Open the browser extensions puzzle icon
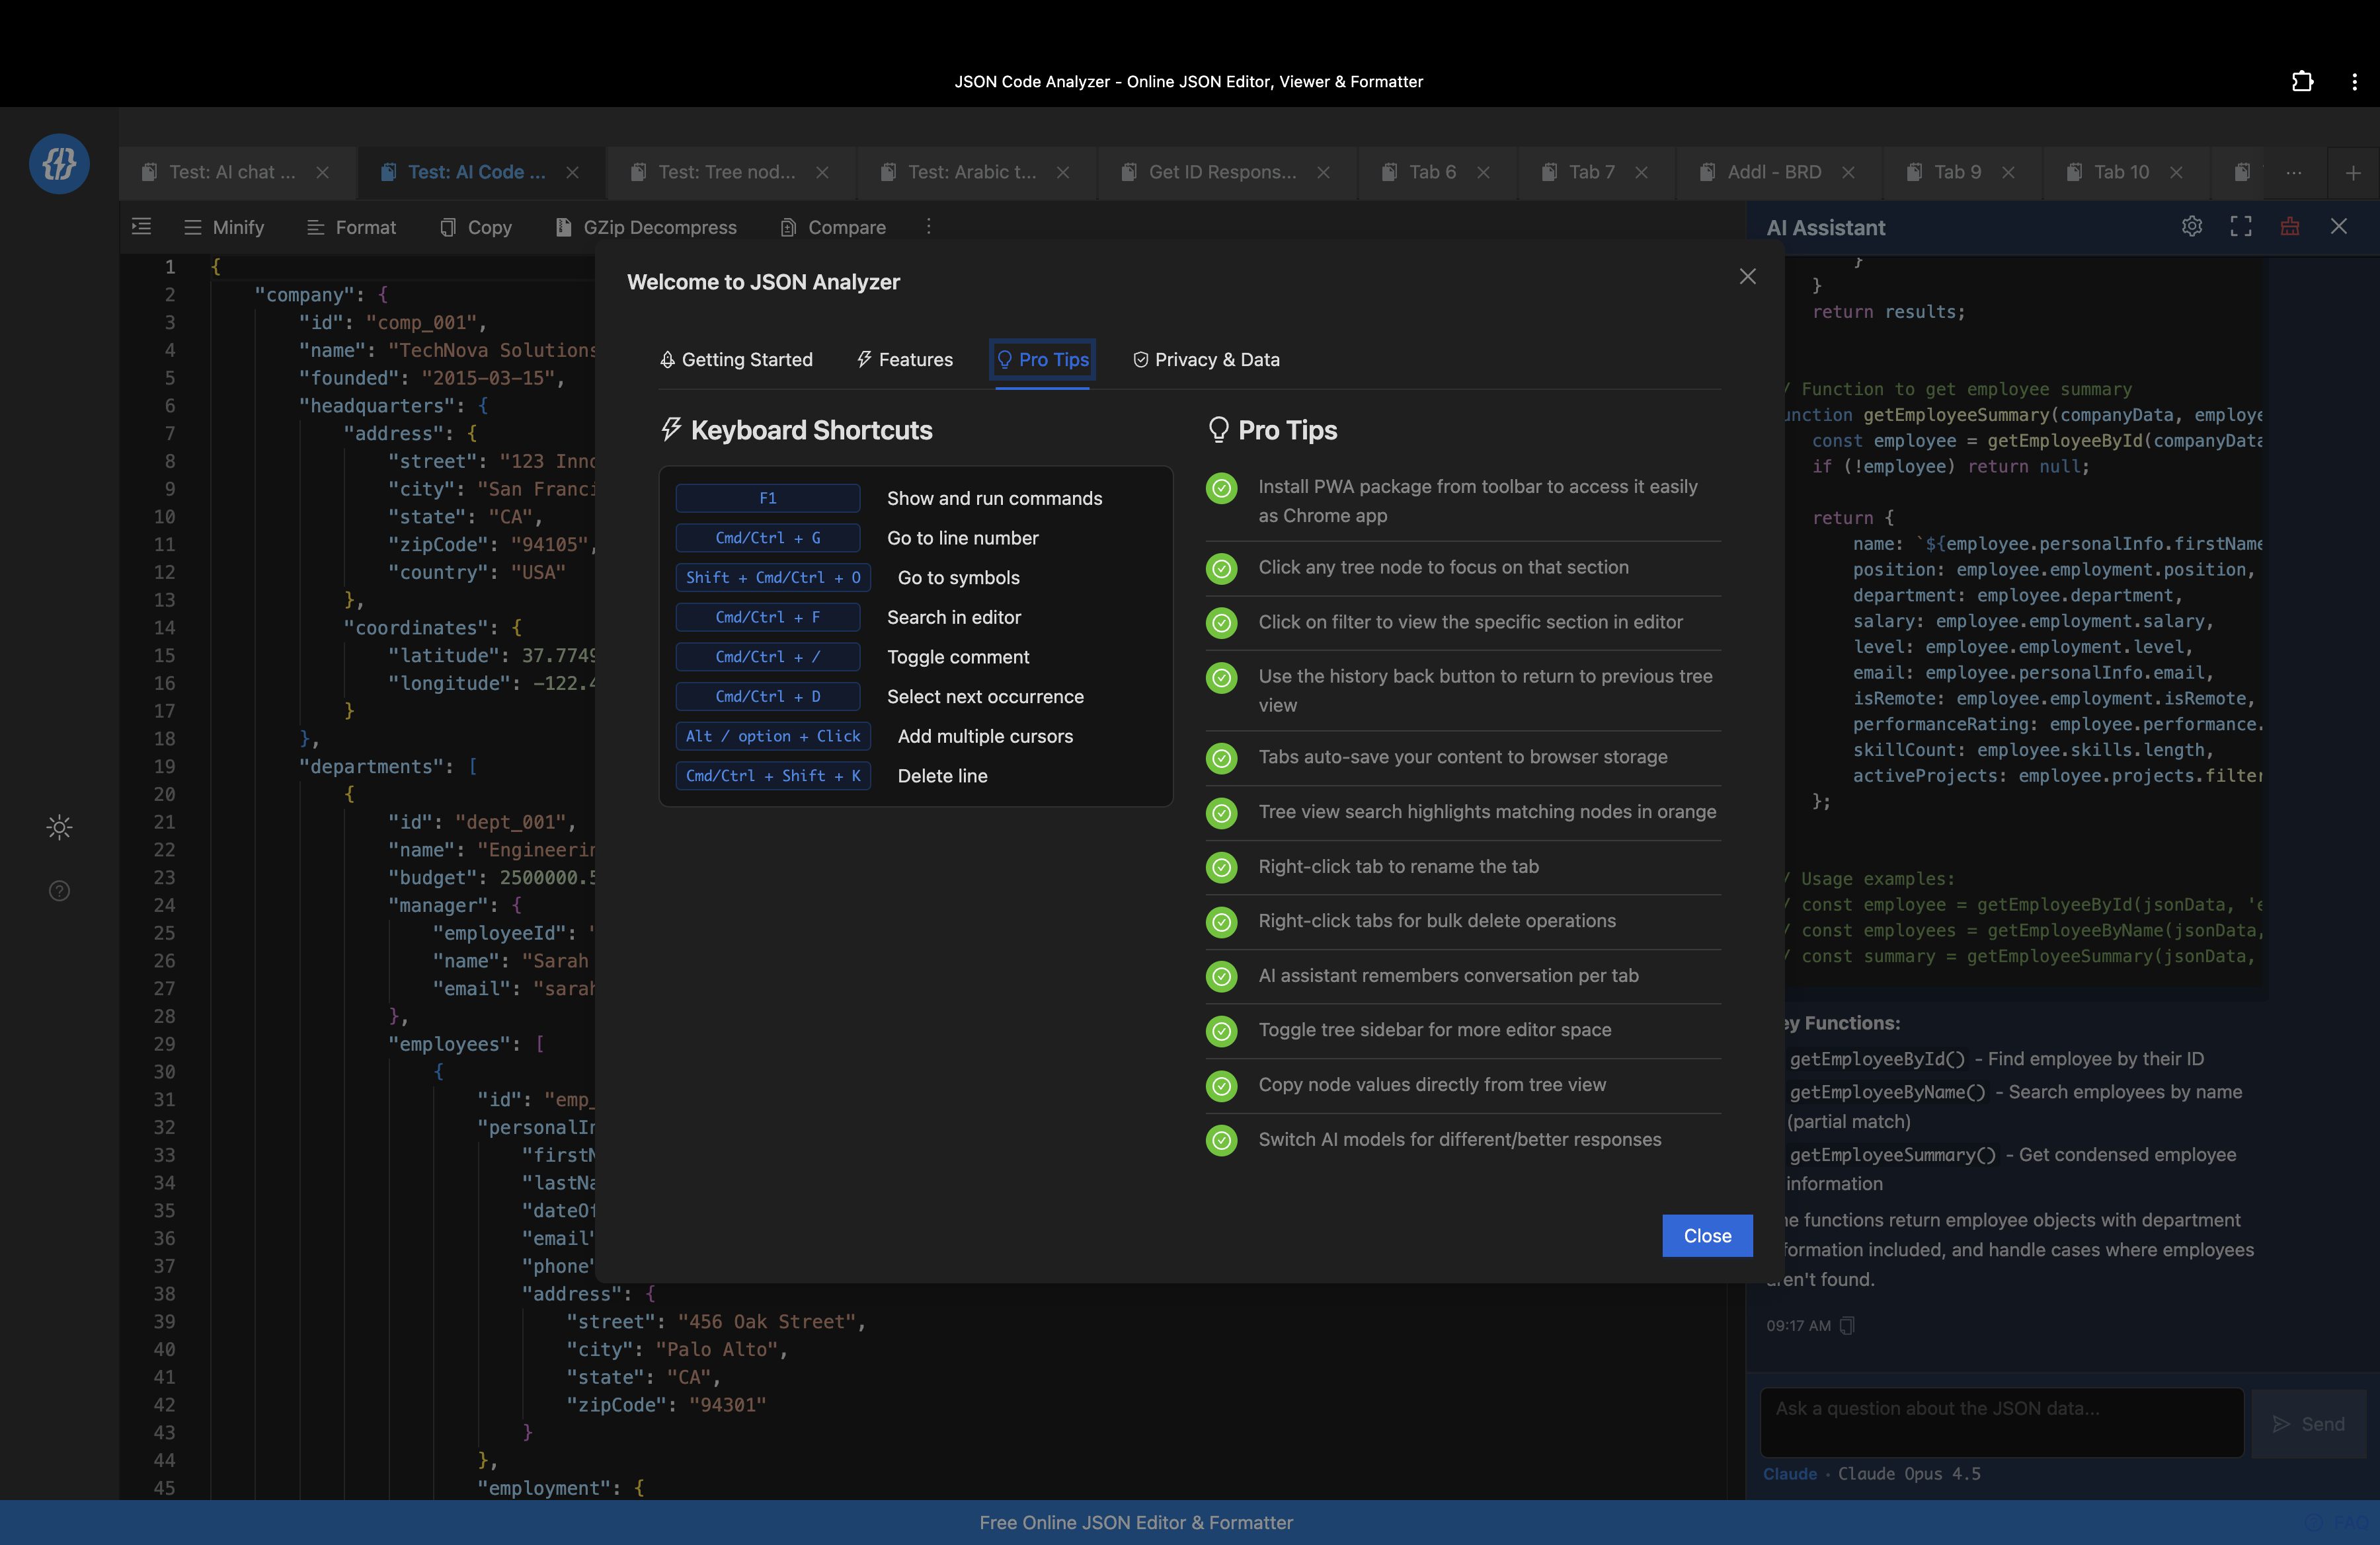Image resolution: width=2380 pixels, height=1545 pixels. (2303, 81)
